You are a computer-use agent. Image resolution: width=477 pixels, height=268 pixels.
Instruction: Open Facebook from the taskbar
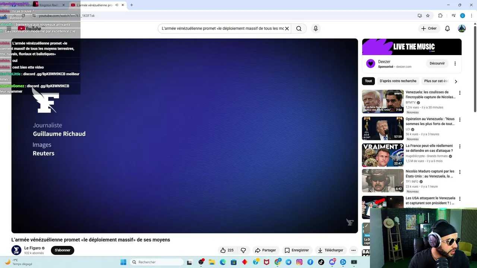click(310, 262)
